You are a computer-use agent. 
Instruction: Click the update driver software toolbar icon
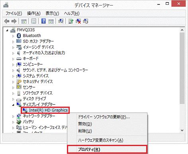[71, 21]
